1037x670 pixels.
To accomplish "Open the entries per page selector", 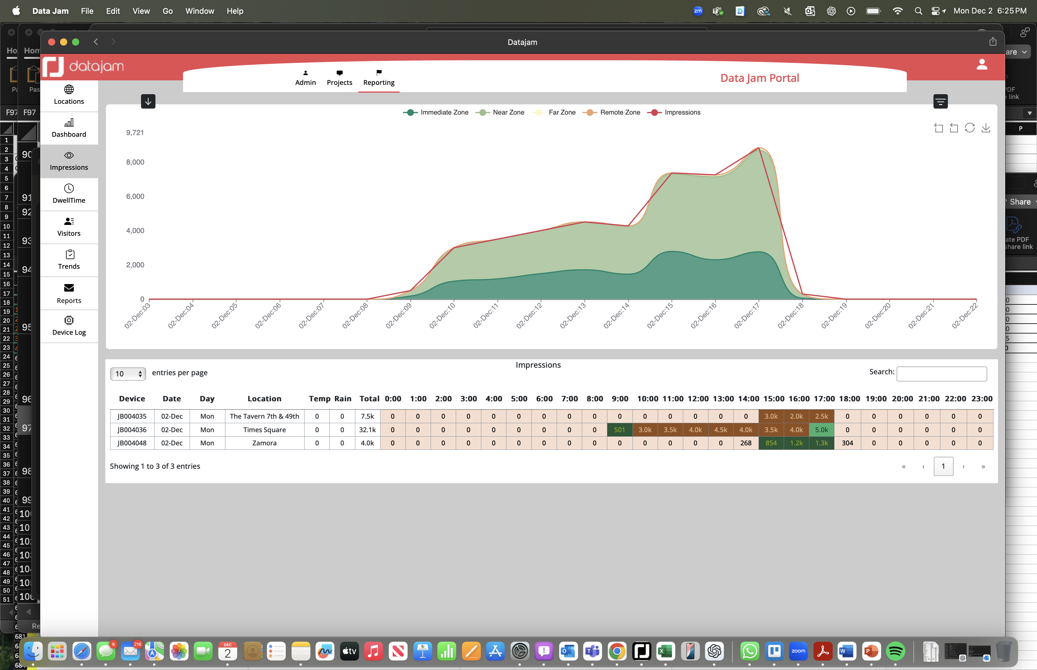I will pos(128,373).
